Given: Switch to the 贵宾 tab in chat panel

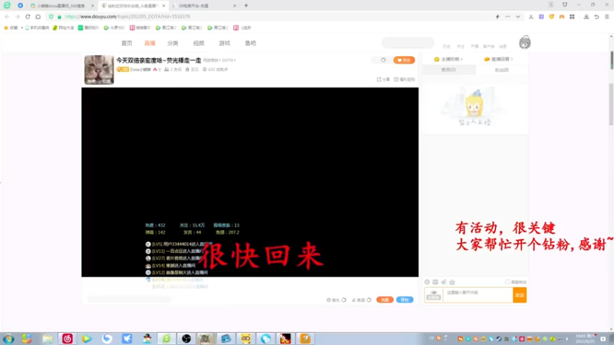Looking at the screenshot, I should click(x=449, y=70).
